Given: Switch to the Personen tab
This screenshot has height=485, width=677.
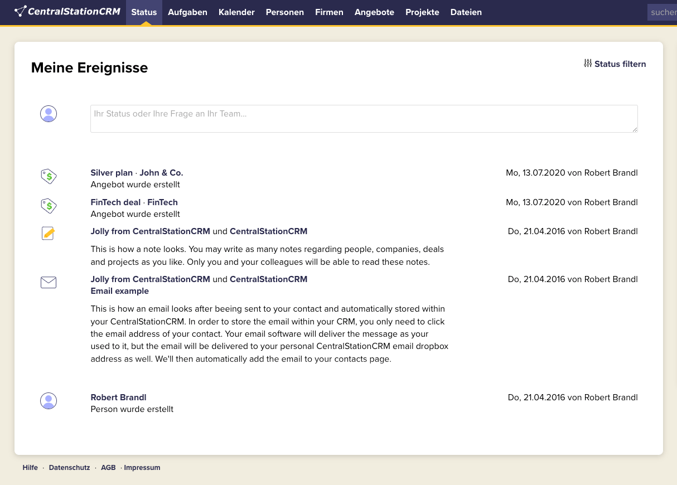Looking at the screenshot, I should 285,12.
